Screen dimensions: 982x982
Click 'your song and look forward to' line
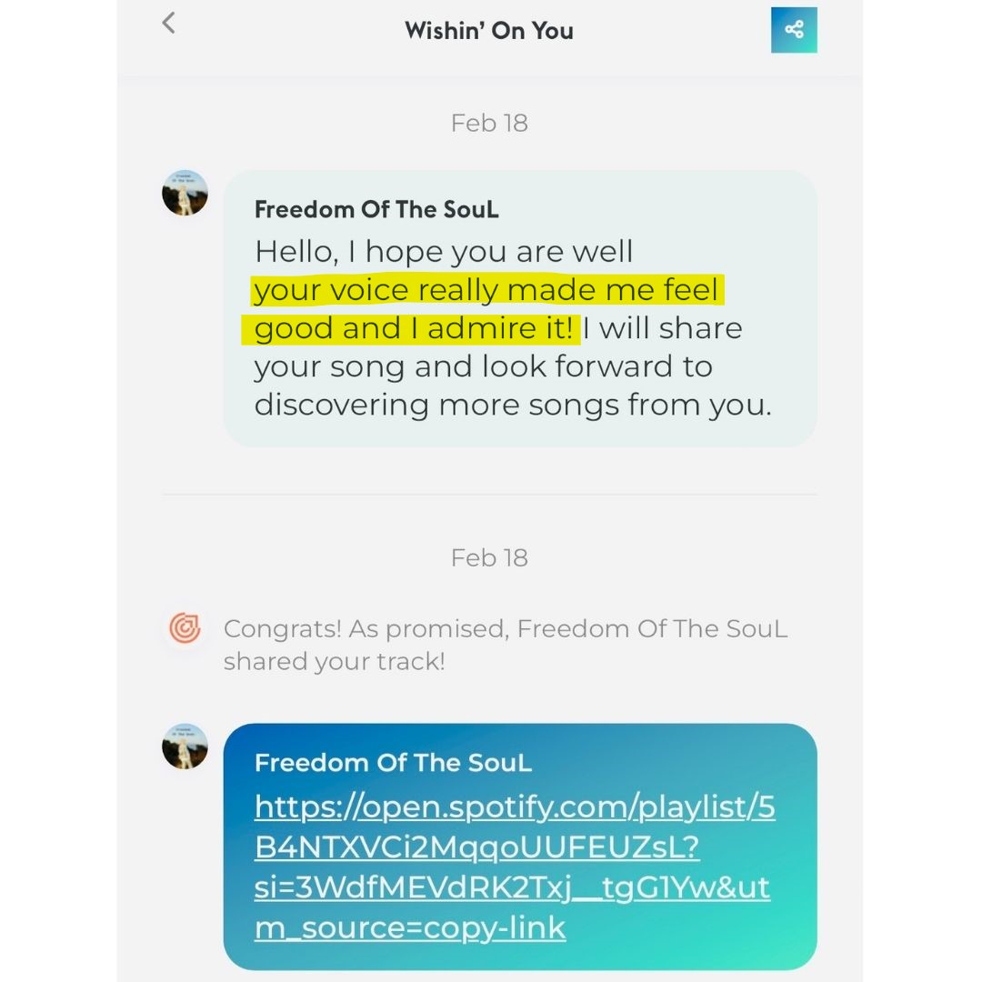[484, 366]
